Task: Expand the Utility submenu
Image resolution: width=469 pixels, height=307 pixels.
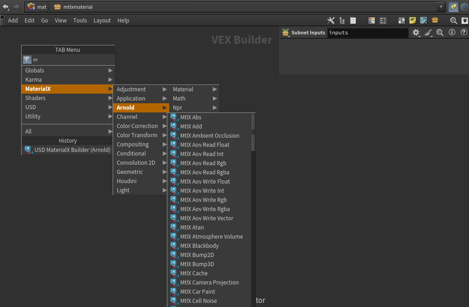Action: pyautogui.click(x=68, y=117)
